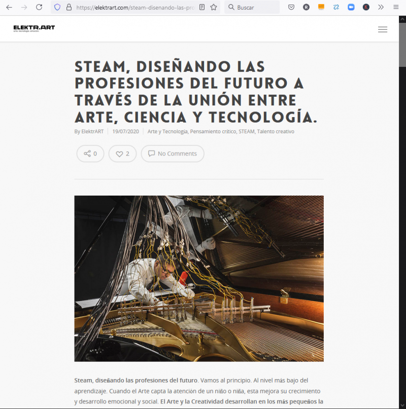Click the piano featured article image

199,279
